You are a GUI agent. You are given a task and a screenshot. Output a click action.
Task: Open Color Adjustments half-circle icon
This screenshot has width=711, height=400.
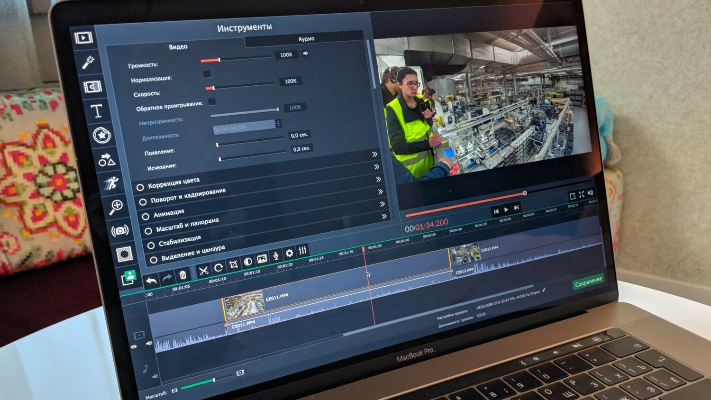pos(247,262)
